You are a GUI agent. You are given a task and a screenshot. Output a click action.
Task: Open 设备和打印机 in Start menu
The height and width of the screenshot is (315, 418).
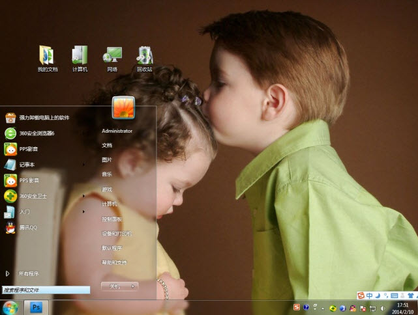tap(117, 234)
